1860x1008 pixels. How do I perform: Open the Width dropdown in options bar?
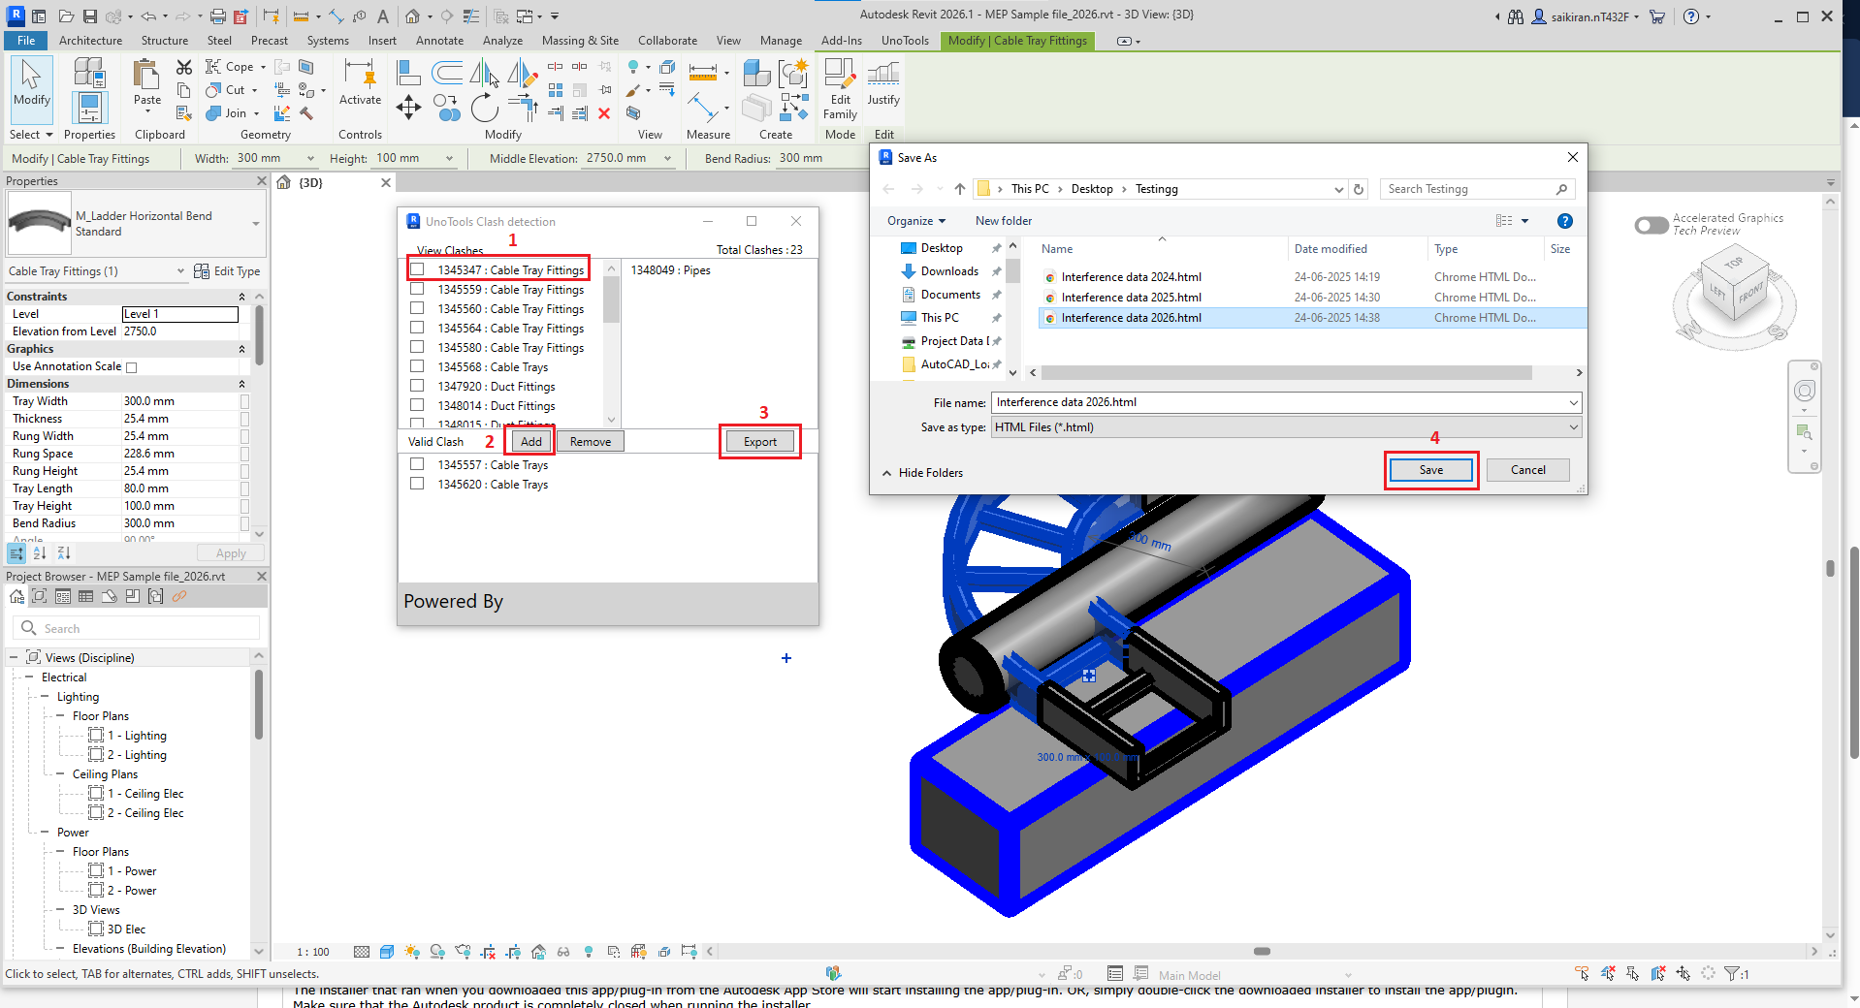click(310, 159)
